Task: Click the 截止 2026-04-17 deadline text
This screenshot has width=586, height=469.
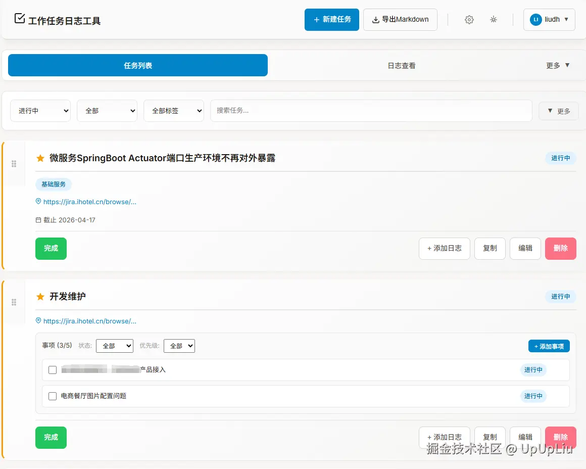Action: tap(70, 220)
